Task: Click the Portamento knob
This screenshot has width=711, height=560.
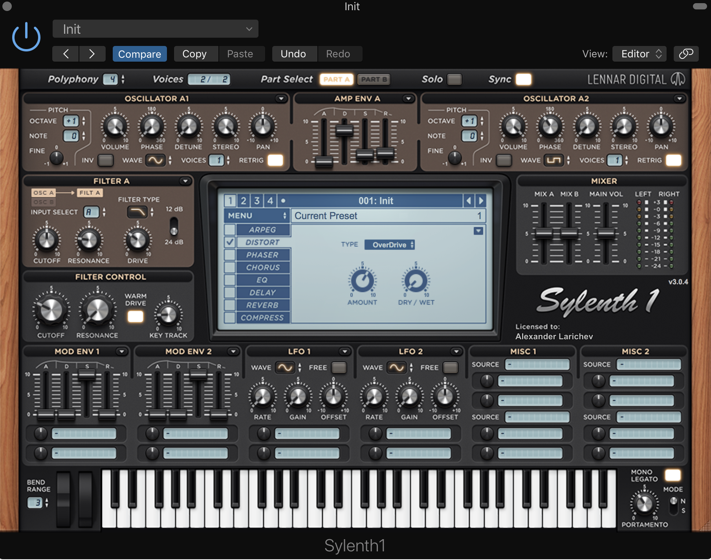Action: [x=644, y=503]
